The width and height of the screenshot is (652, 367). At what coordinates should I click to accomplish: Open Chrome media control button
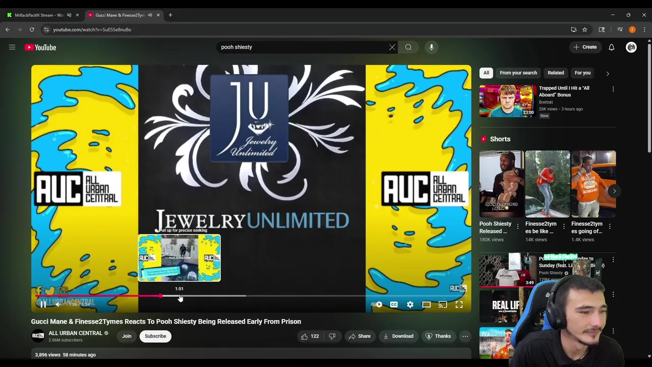tap(620, 30)
